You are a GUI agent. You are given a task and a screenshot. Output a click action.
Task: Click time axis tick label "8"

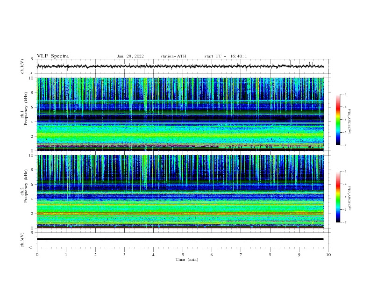270,255
